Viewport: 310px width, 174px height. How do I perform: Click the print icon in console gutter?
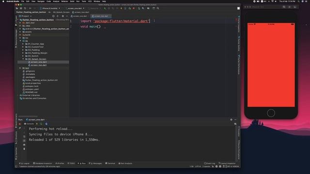click(x=24, y=145)
